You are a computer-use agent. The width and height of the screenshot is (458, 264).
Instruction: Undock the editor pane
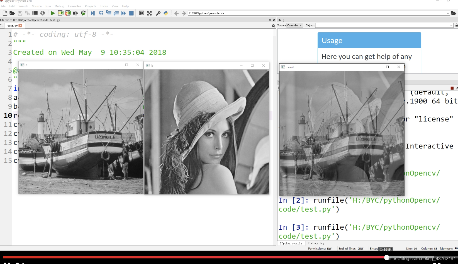(x=270, y=20)
